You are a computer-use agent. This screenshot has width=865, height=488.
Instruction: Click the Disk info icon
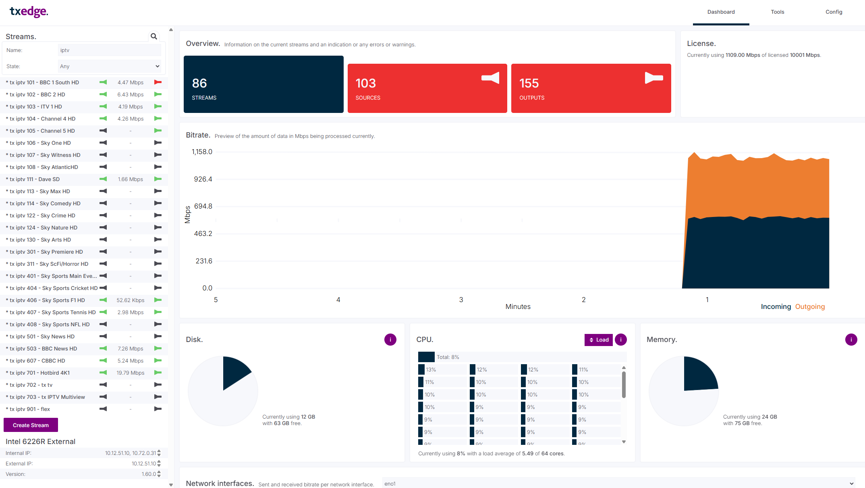pos(390,340)
